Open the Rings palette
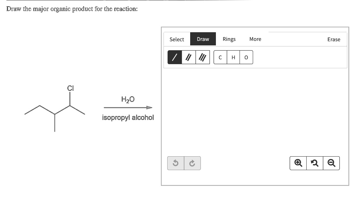Image resolution: width=356 pixels, height=202 pixels. tap(229, 39)
